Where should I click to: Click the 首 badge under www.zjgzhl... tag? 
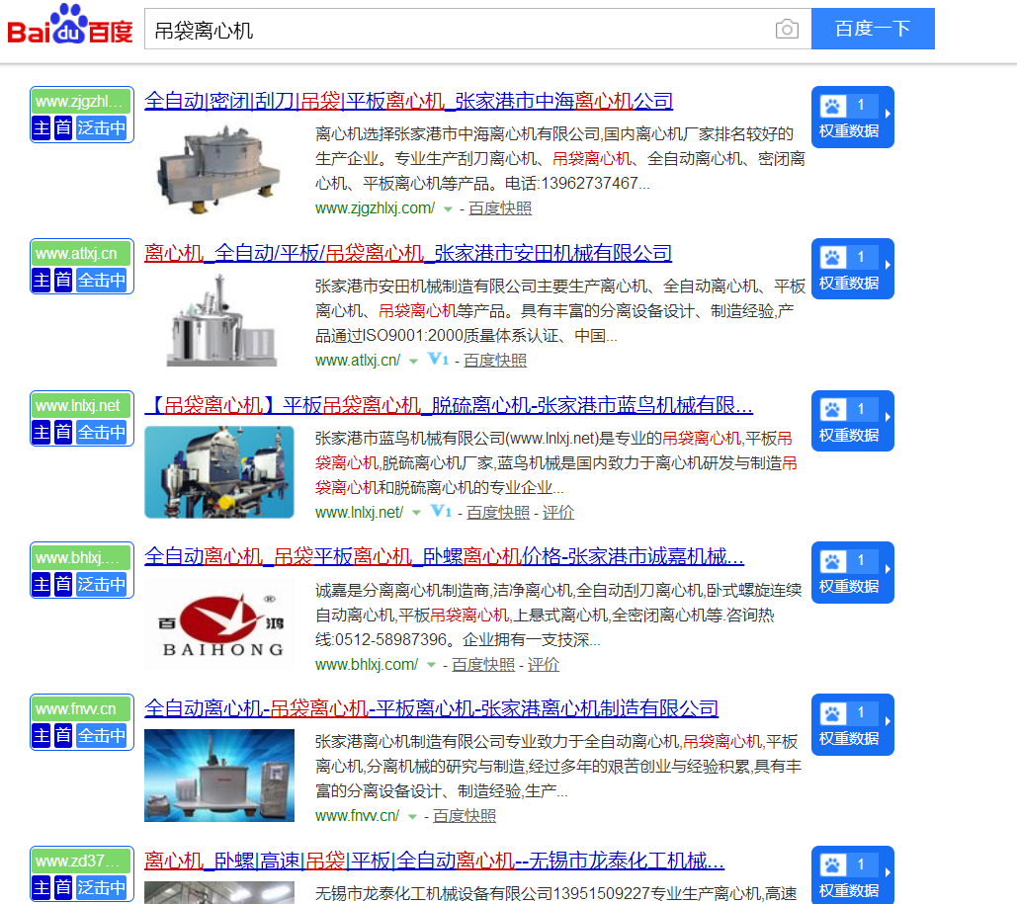click(63, 127)
